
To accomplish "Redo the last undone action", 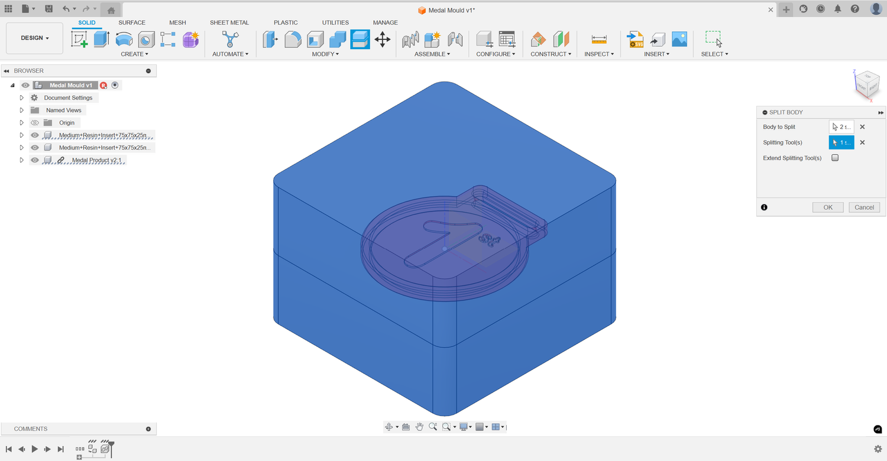I will [86, 9].
